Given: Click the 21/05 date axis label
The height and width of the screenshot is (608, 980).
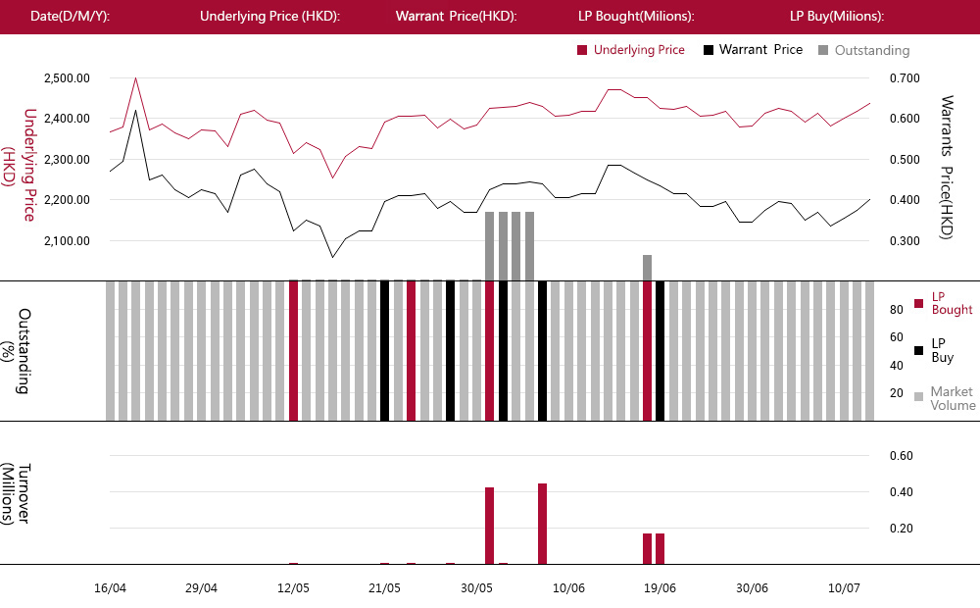Looking at the screenshot, I should point(384,588).
